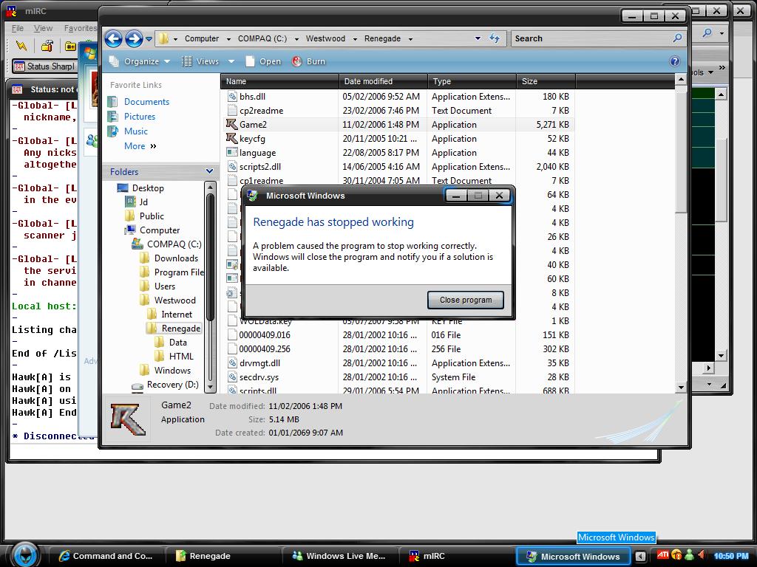757x567 pixels.
Task: Open the mIRC File menu
Action: [x=17, y=28]
